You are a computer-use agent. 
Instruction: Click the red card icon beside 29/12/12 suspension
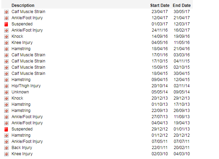[6, 129]
